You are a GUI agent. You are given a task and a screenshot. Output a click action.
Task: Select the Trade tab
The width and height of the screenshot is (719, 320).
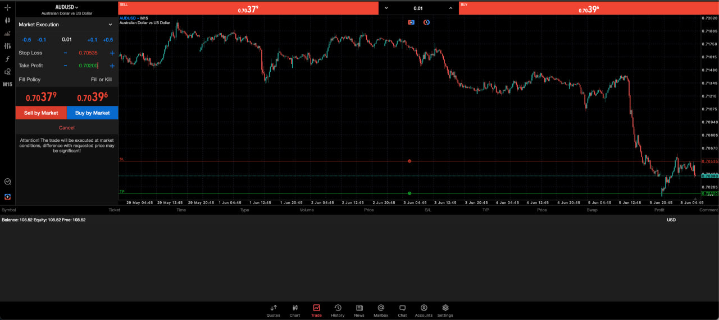tap(316, 310)
